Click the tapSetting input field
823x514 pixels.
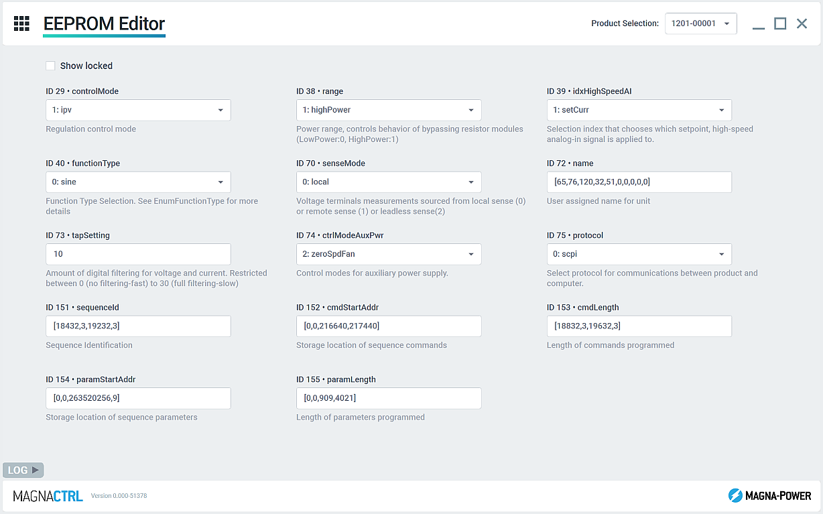[x=138, y=254]
